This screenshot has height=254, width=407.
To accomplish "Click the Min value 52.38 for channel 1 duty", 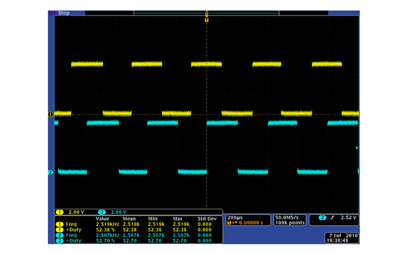I will (155, 230).
